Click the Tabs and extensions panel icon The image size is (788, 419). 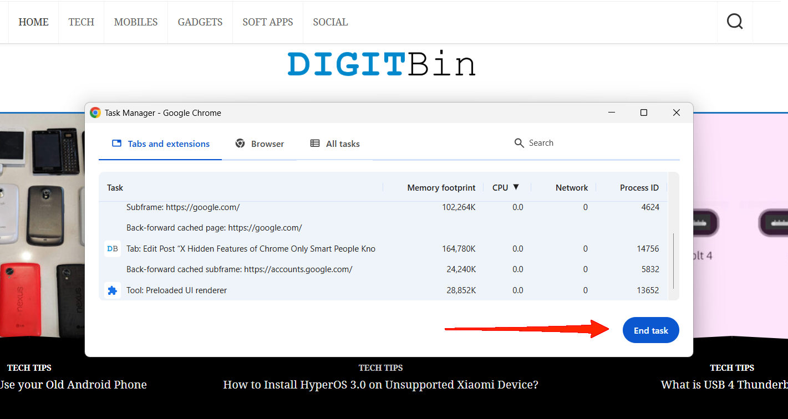(x=116, y=143)
